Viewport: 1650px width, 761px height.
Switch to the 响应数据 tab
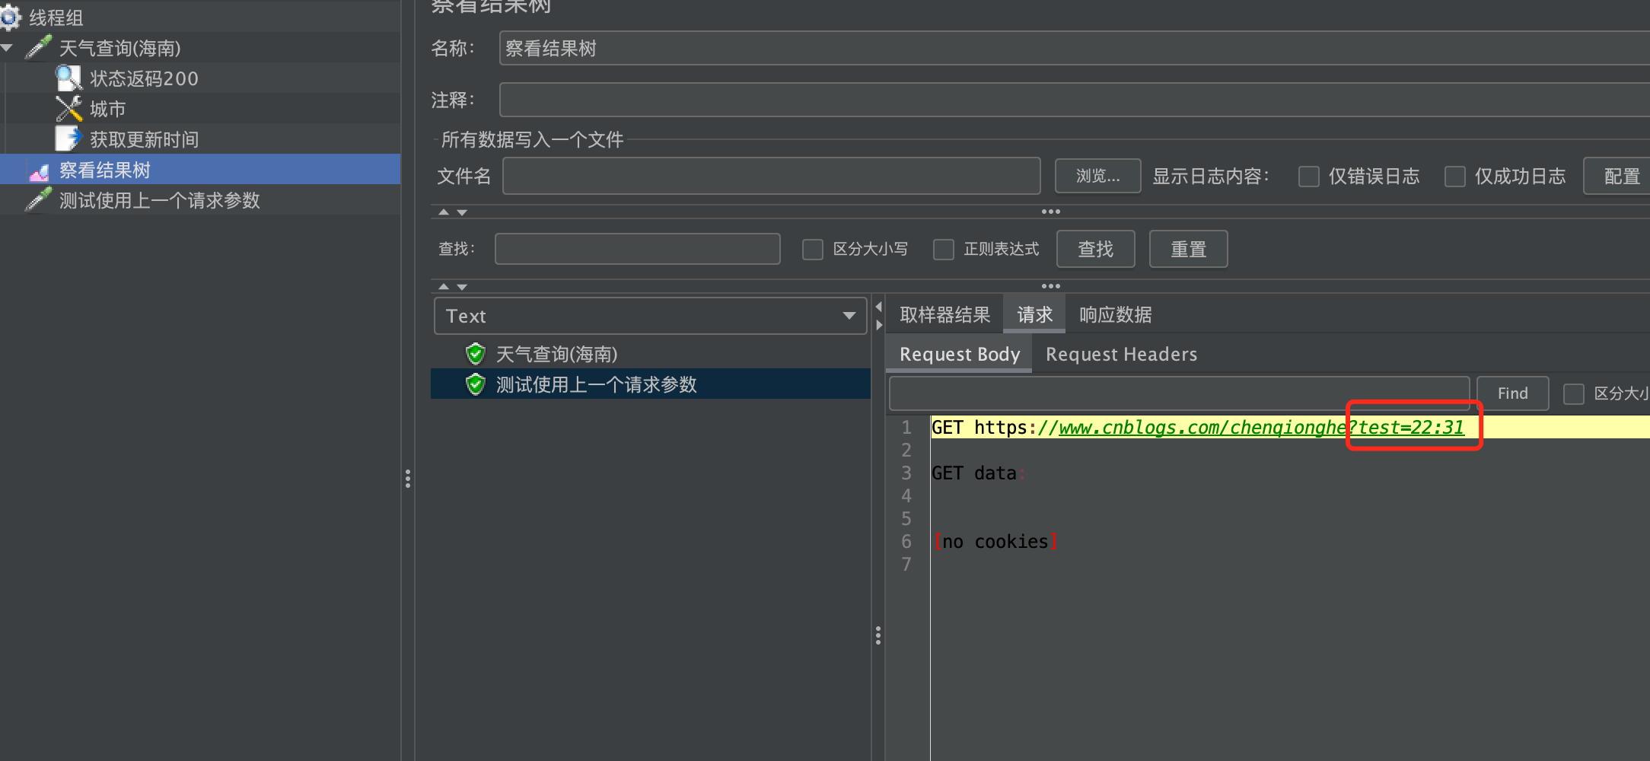[1115, 314]
